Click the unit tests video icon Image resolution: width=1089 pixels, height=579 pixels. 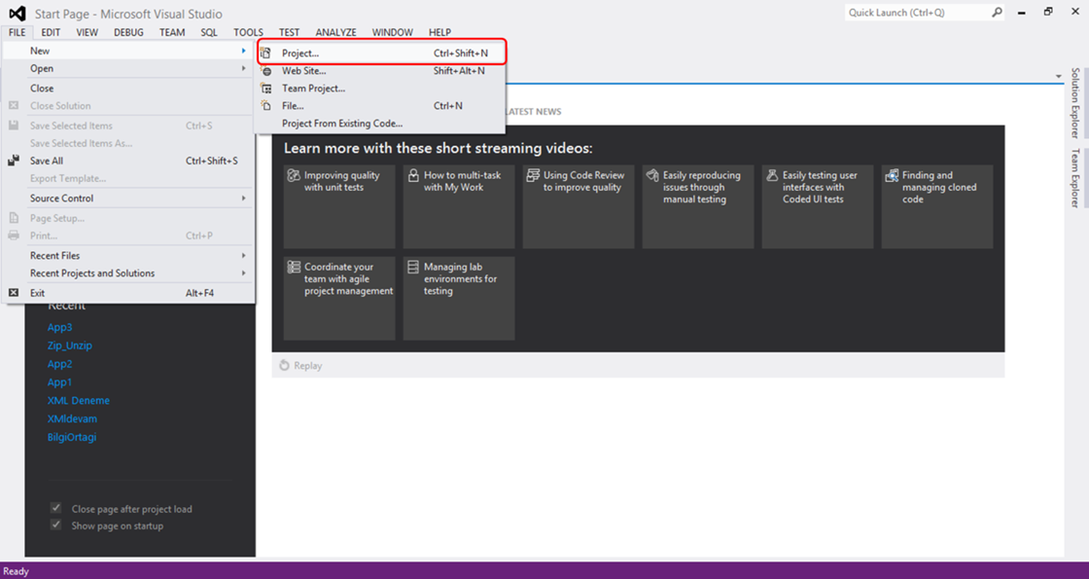tap(294, 176)
